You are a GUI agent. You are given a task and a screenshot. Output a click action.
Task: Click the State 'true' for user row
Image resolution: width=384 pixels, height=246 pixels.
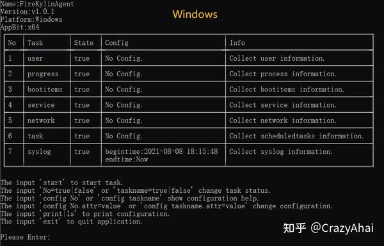click(82, 58)
